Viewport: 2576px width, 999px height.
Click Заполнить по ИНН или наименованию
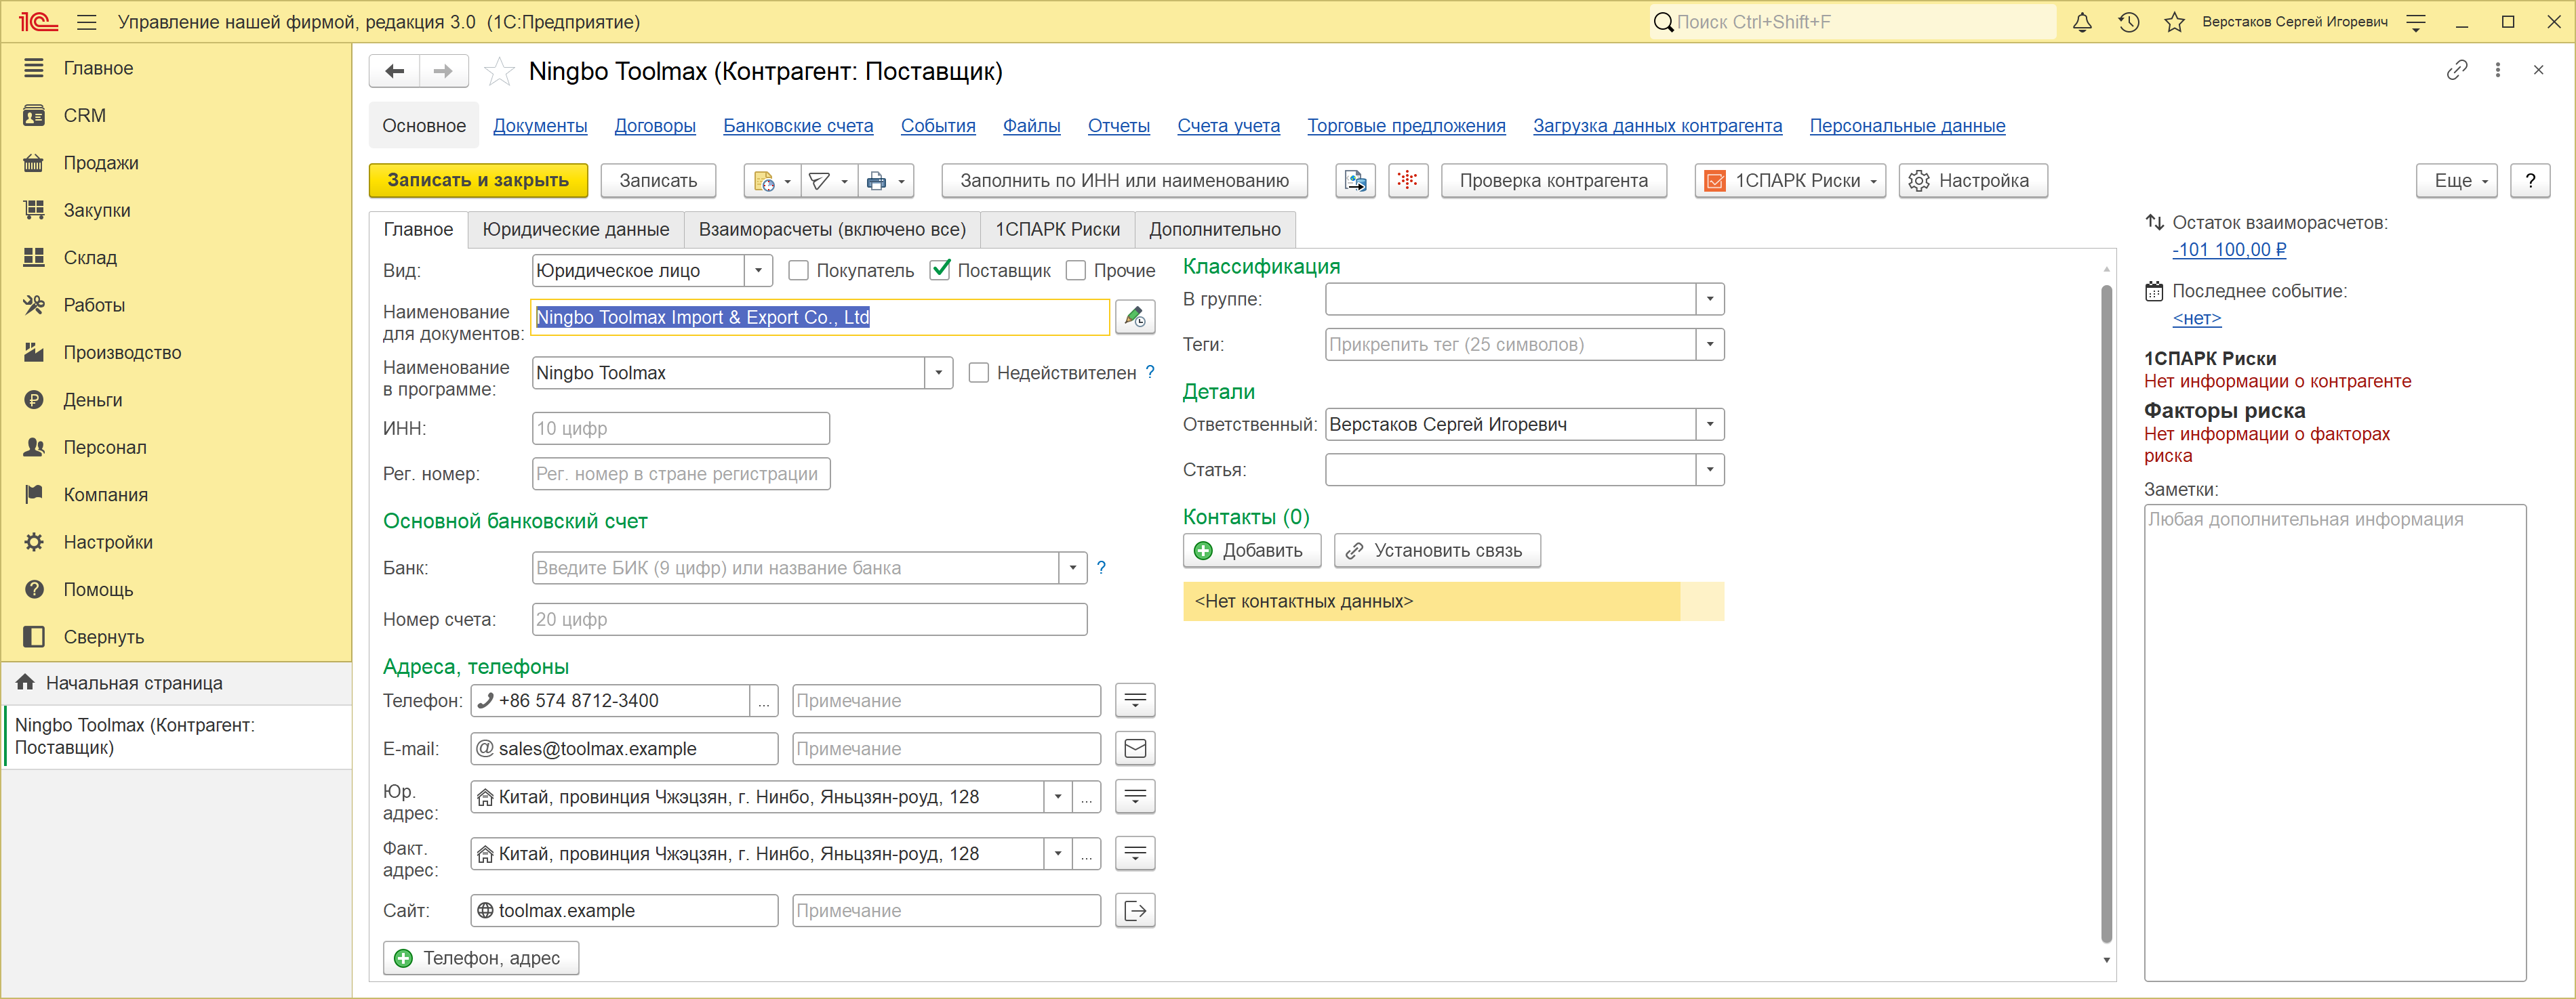[1124, 181]
